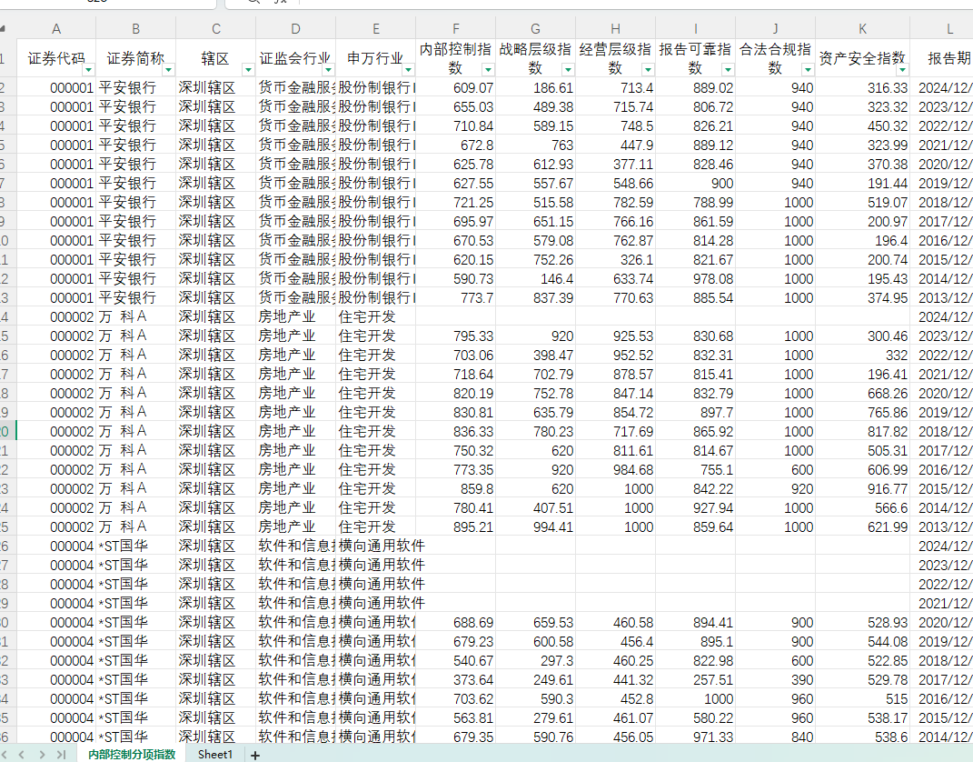Select the cell with value 710.84

click(x=456, y=126)
